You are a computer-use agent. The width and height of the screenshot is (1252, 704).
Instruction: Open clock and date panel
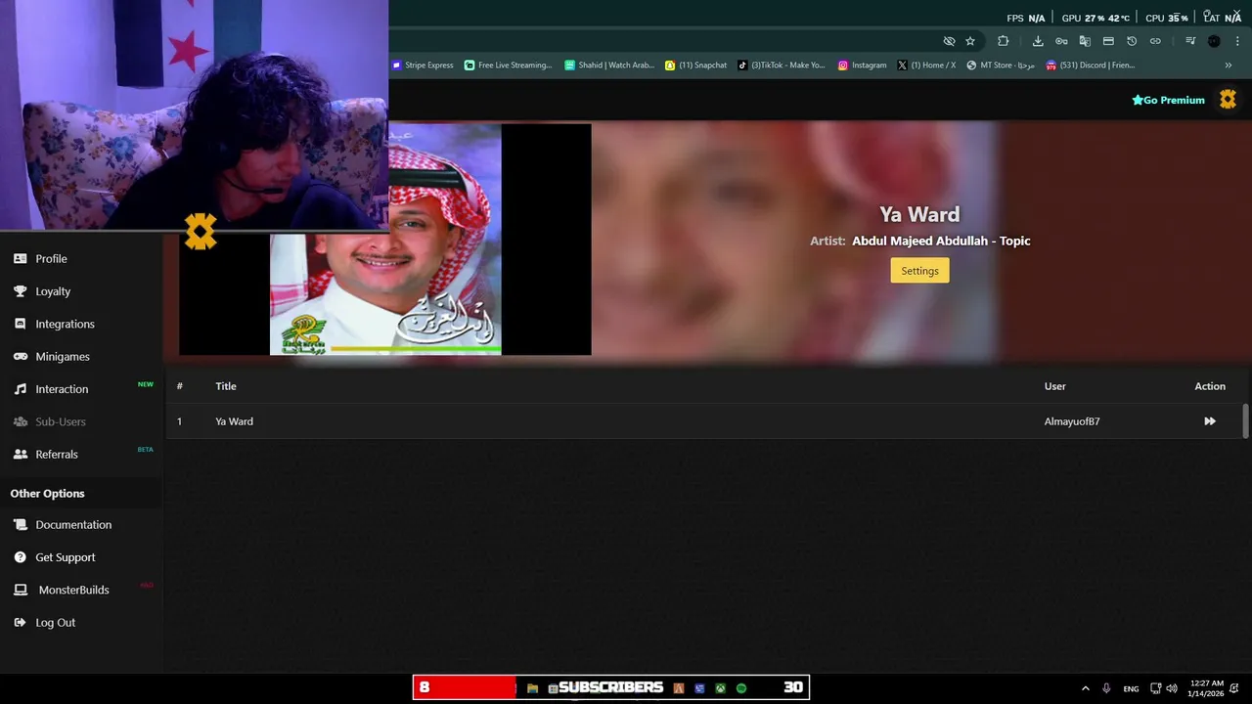tap(1206, 688)
